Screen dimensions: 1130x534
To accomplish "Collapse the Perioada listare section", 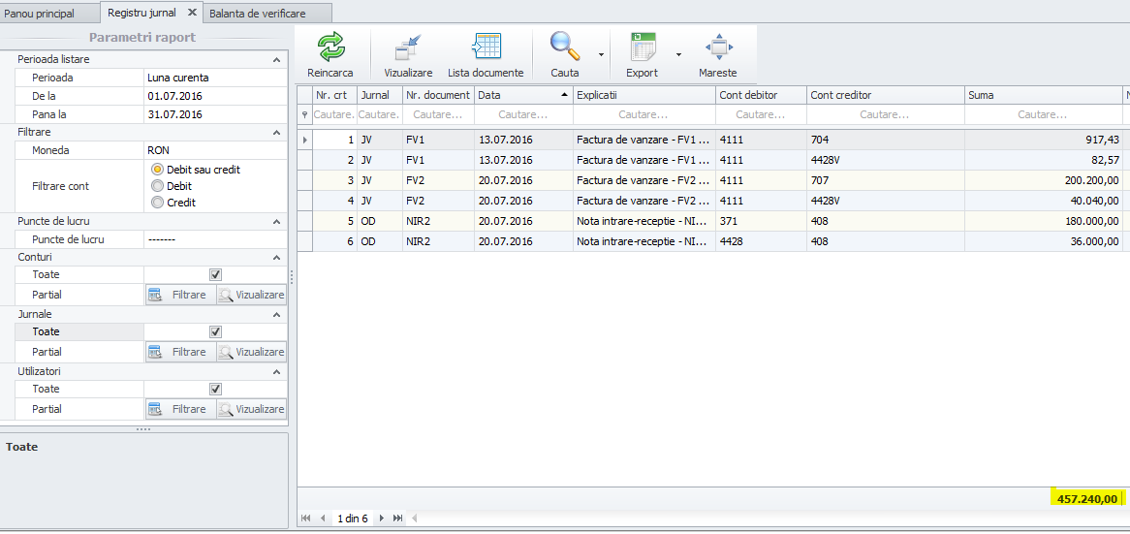I will click(276, 59).
